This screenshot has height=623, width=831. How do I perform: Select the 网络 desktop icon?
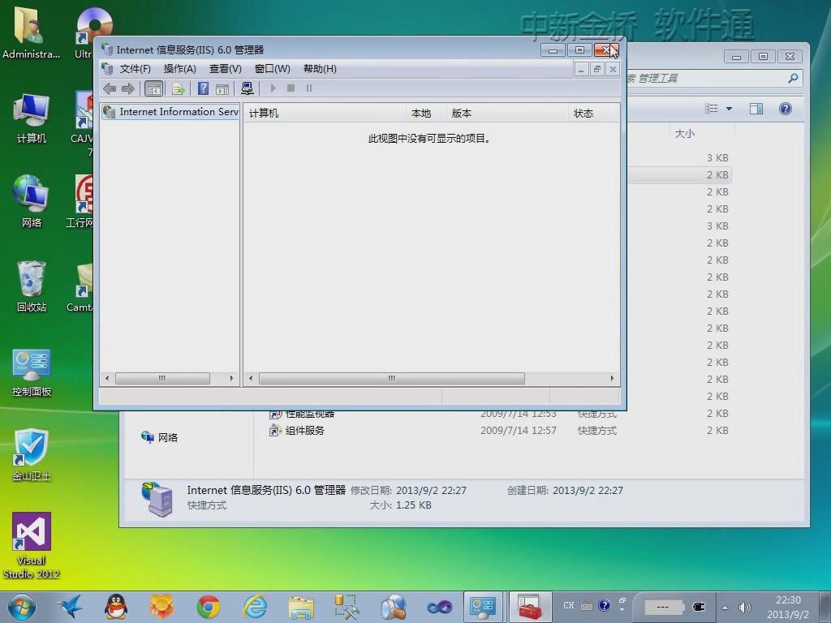pos(32,202)
